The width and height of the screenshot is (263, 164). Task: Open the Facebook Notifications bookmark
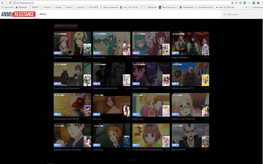[x=187, y=7]
